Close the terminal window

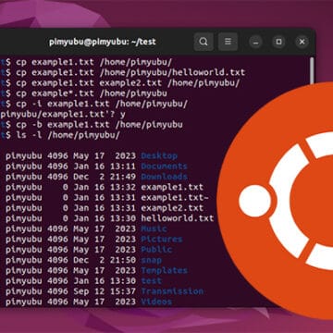[302, 42]
